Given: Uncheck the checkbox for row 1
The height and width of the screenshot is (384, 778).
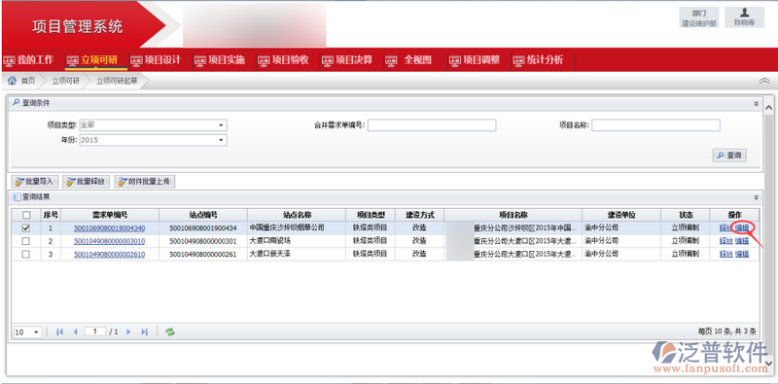Looking at the screenshot, I should [x=26, y=227].
